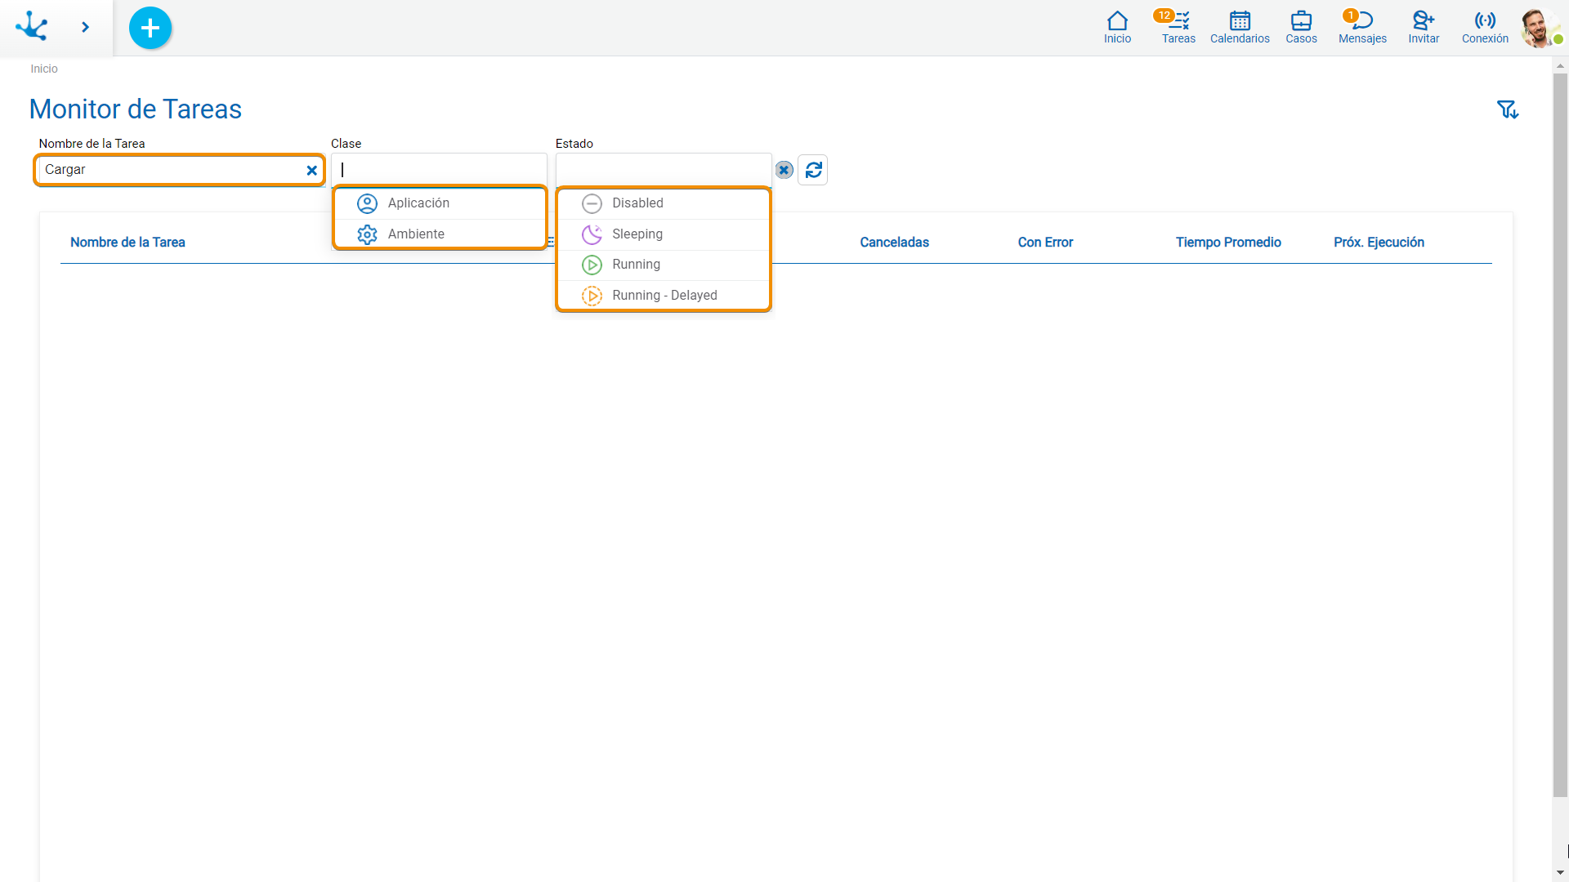Image resolution: width=1569 pixels, height=882 pixels.
Task: Clear the Cargar text with X
Action: coord(311,171)
